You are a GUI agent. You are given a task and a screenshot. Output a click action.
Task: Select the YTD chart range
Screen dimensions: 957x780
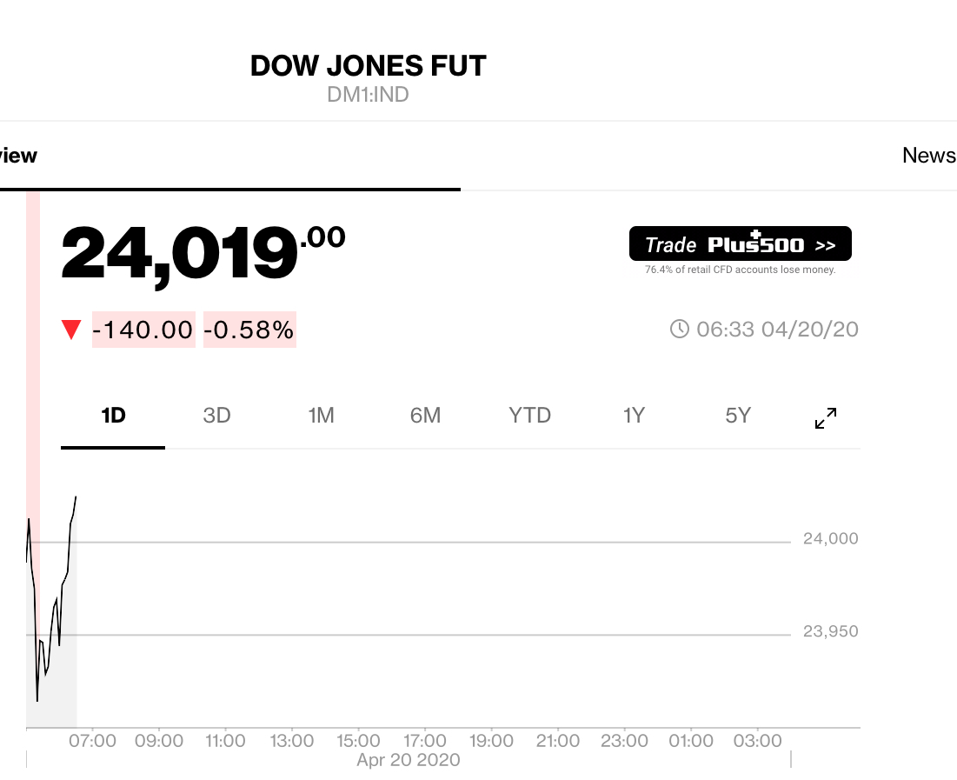(x=529, y=416)
